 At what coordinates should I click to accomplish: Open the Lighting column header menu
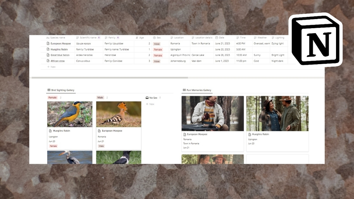pos(278,38)
